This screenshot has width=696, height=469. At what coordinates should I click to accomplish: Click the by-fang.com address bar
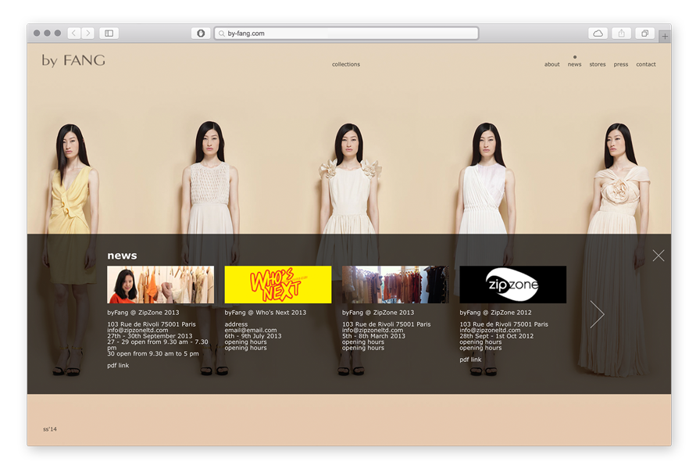pyautogui.click(x=347, y=34)
